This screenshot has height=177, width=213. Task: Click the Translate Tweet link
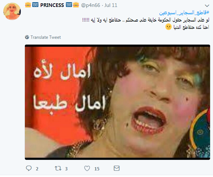pos(46,37)
